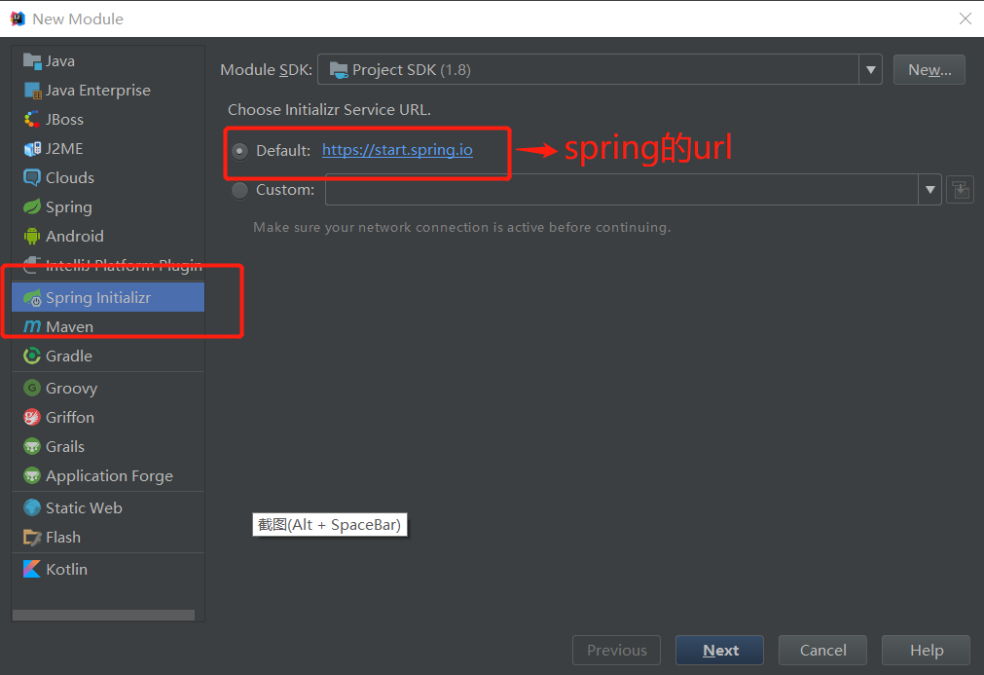Select the Custom URL radio button
Image resolution: width=984 pixels, height=675 pixels.
(x=239, y=190)
